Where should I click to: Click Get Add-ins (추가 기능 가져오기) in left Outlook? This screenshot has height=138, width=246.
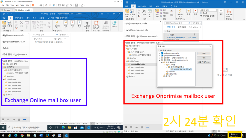point(96,25)
